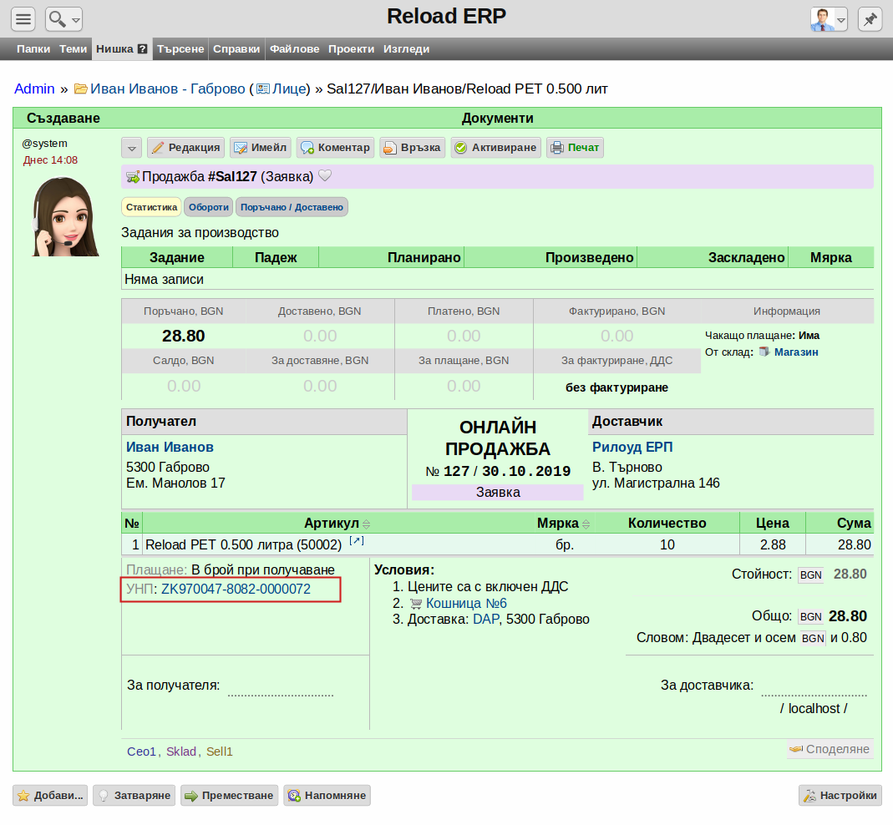Open the Справки menu
The image size is (893, 825).
coord(236,49)
